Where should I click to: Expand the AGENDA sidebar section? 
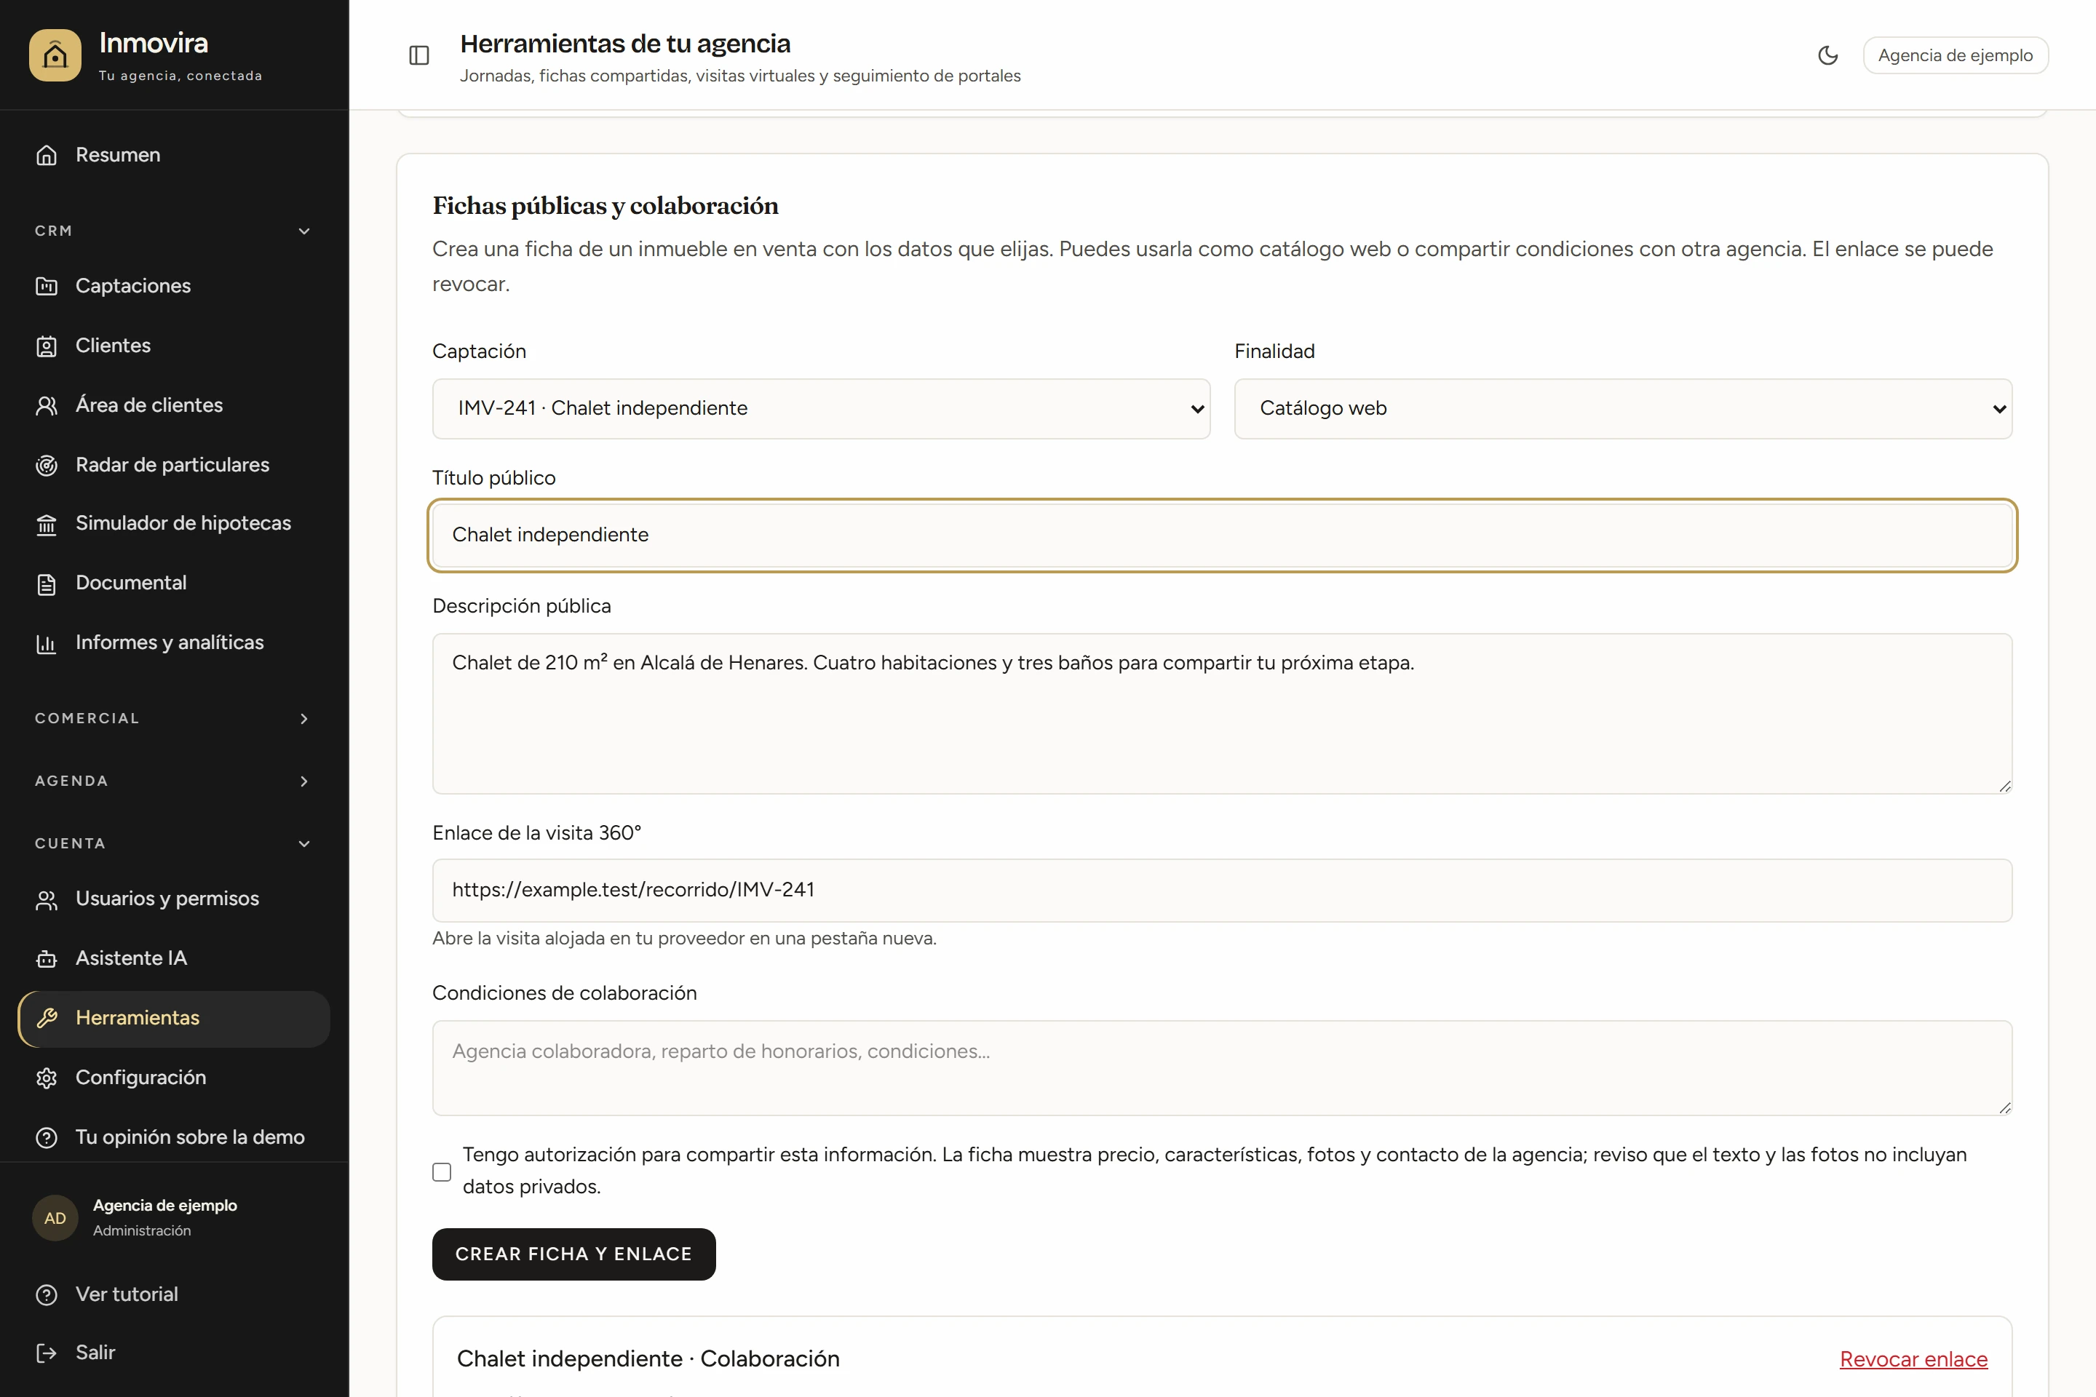[x=173, y=781]
